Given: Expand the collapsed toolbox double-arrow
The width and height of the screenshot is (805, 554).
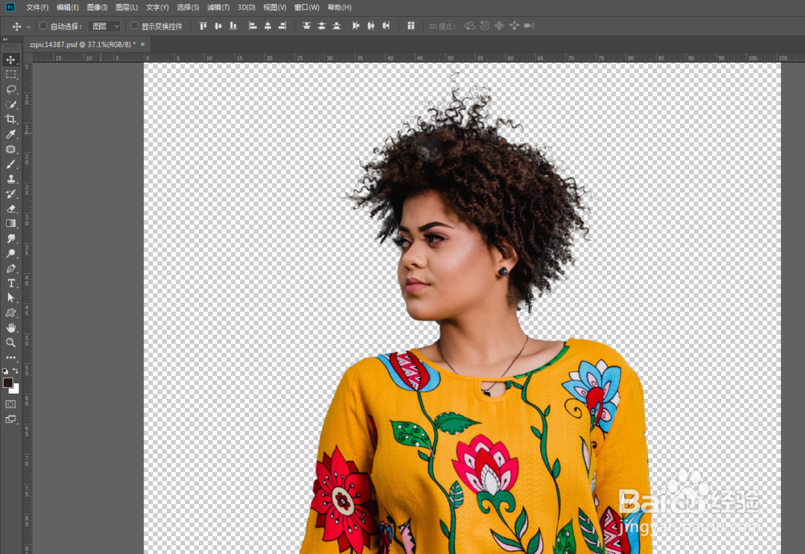Looking at the screenshot, I should pyautogui.click(x=5, y=39).
